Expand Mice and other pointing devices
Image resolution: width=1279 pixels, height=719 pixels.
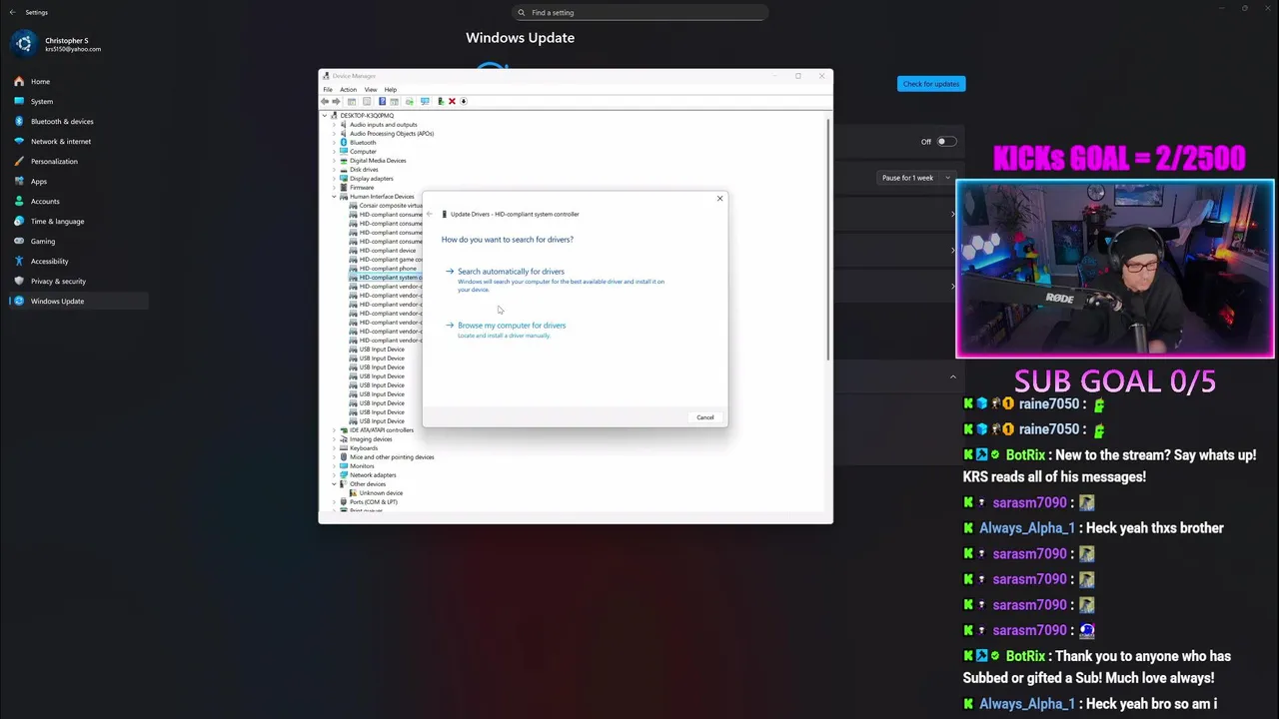[334, 457]
